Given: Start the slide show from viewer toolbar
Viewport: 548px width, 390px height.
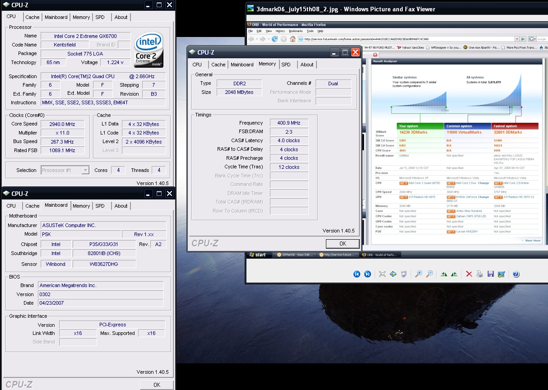Looking at the screenshot, I should tap(404, 274).
